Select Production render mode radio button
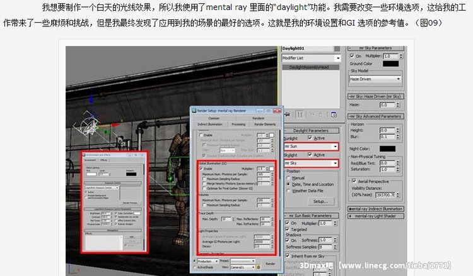The image size is (473, 276). click(x=195, y=261)
